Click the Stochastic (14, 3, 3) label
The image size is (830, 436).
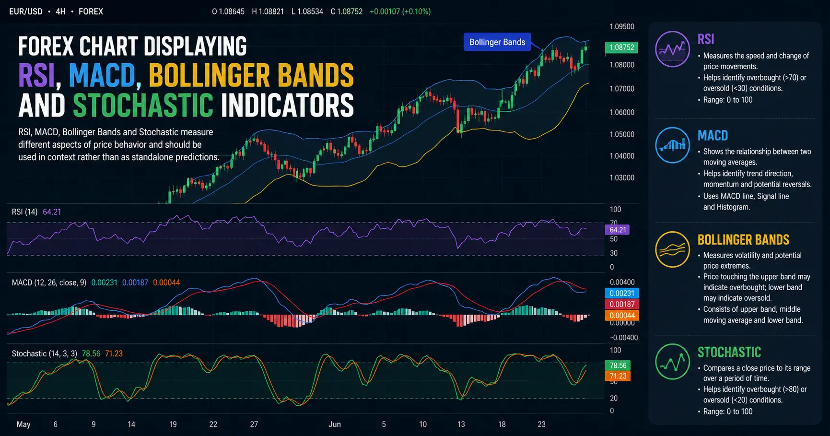tap(44, 354)
